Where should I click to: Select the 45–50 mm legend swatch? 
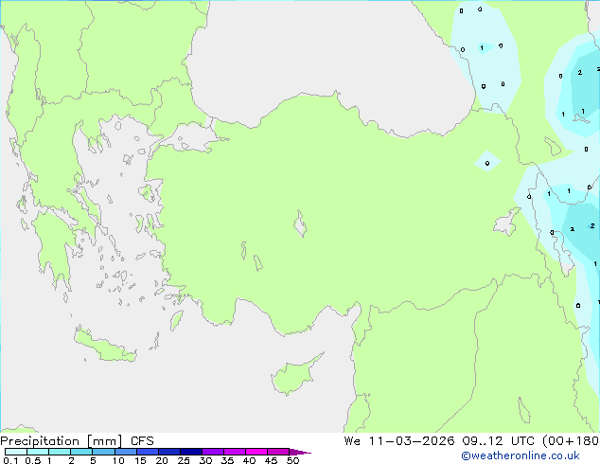click(278, 452)
